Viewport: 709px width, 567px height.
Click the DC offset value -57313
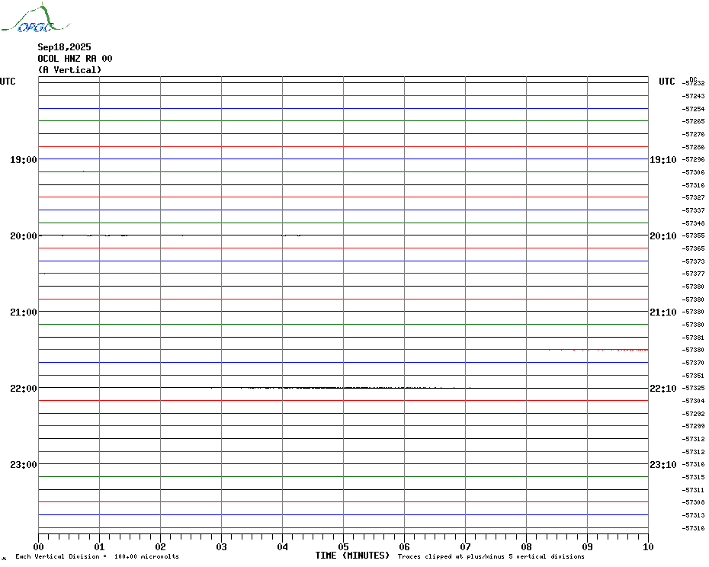(x=694, y=515)
